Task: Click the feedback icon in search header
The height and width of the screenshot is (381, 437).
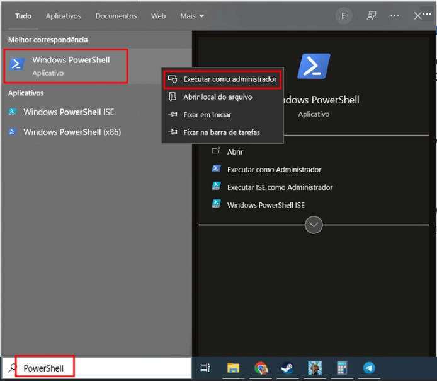Action: [372, 16]
